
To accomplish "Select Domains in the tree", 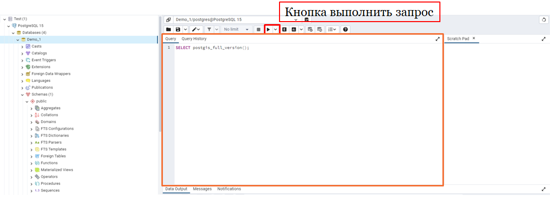I will [x=48, y=122].
